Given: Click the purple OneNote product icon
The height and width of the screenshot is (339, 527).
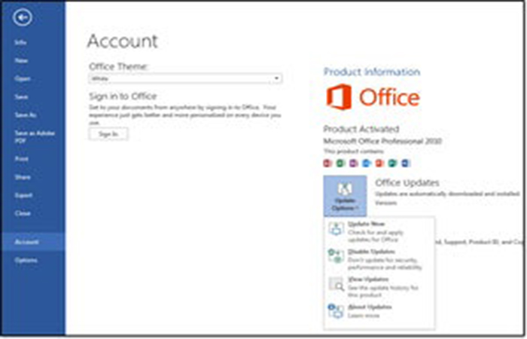Looking at the screenshot, I should coord(354,163).
